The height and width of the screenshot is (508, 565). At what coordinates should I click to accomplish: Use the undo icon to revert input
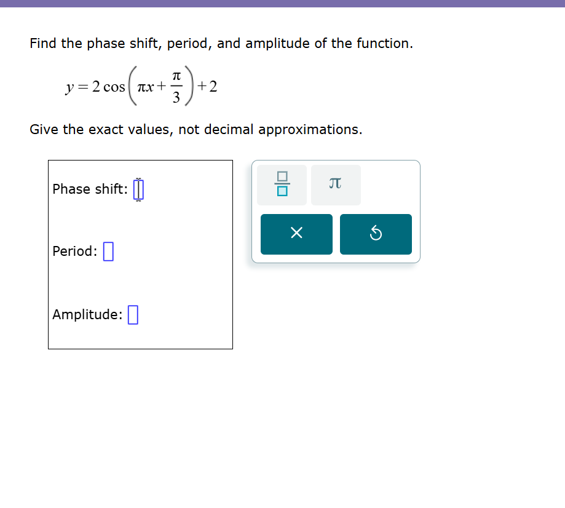(376, 234)
